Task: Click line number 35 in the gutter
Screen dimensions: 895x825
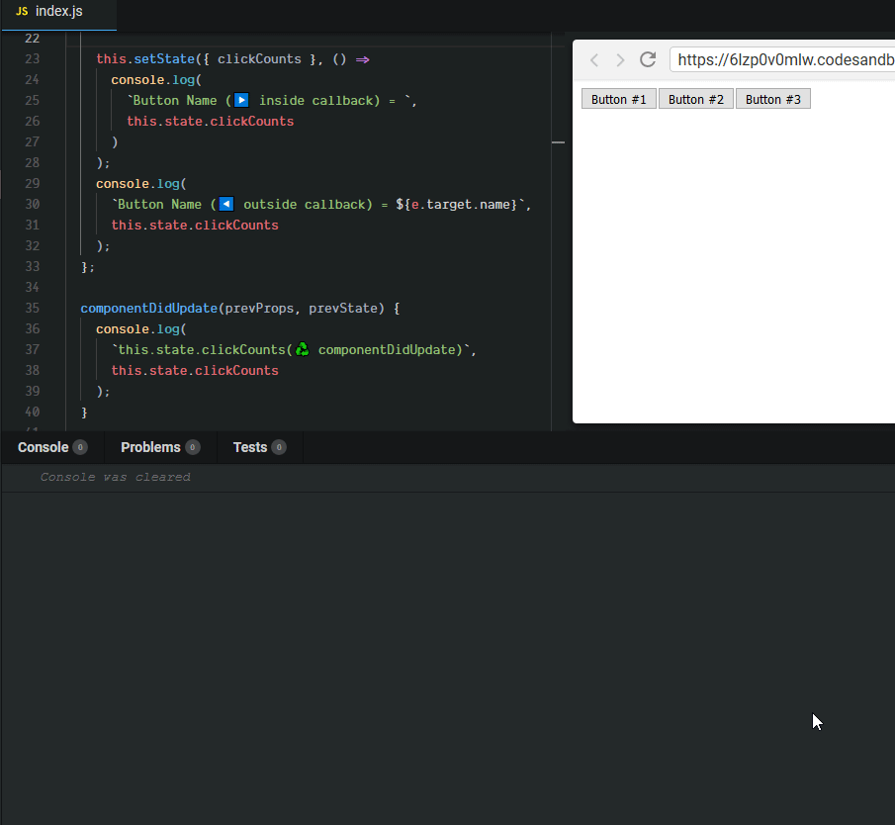Action: pos(32,308)
